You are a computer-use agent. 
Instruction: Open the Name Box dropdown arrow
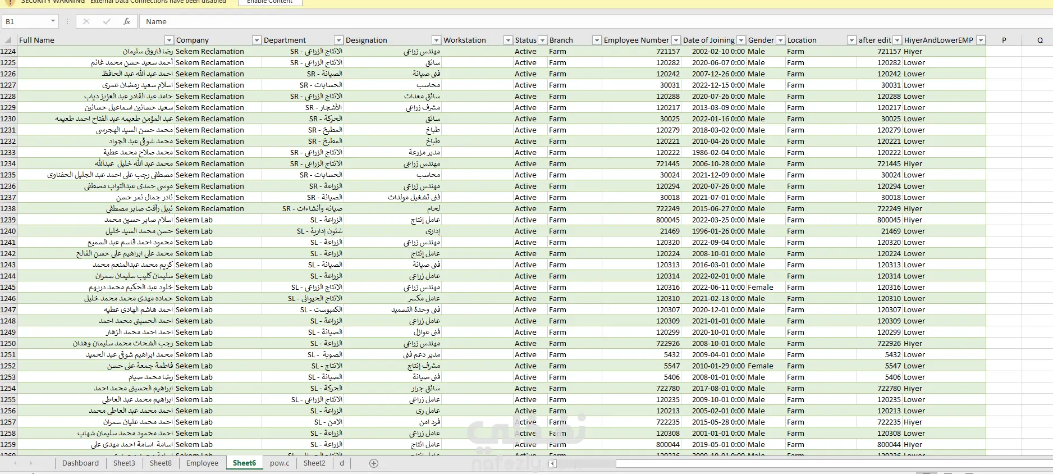tap(53, 21)
